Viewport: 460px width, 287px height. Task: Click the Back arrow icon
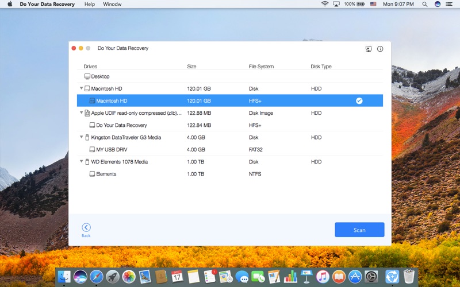[86, 227]
